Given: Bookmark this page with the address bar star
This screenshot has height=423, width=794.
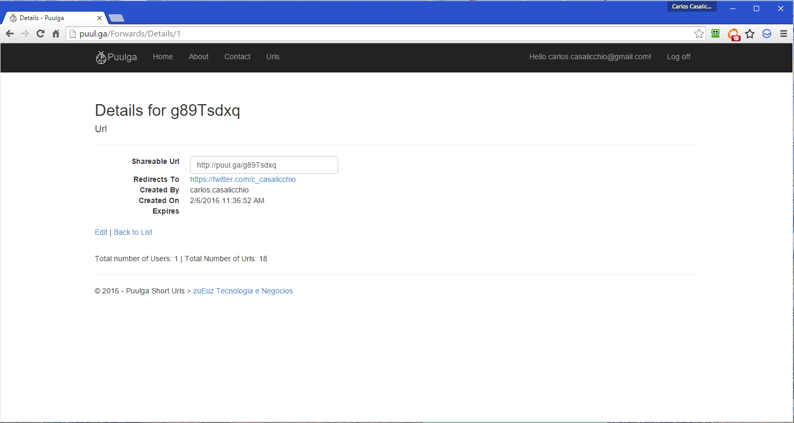Looking at the screenshot, I should click(699, 34).
